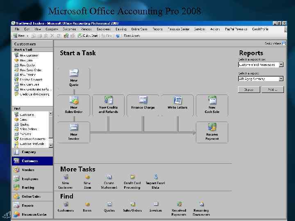Start the New Cash Sale task
The width and height of the screenshot is (295, 221).
[212, 105]
